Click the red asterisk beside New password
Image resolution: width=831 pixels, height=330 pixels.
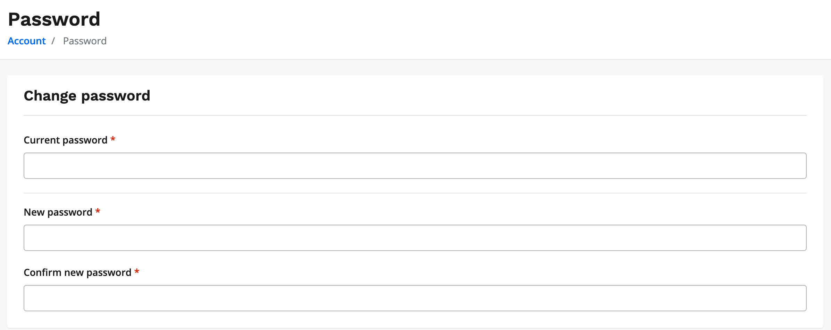coord(98,211)
